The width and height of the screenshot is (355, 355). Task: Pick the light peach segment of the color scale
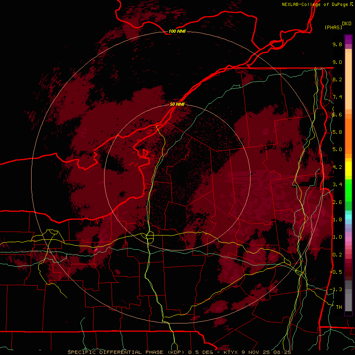pyautogui.click(x=348, y=82)
